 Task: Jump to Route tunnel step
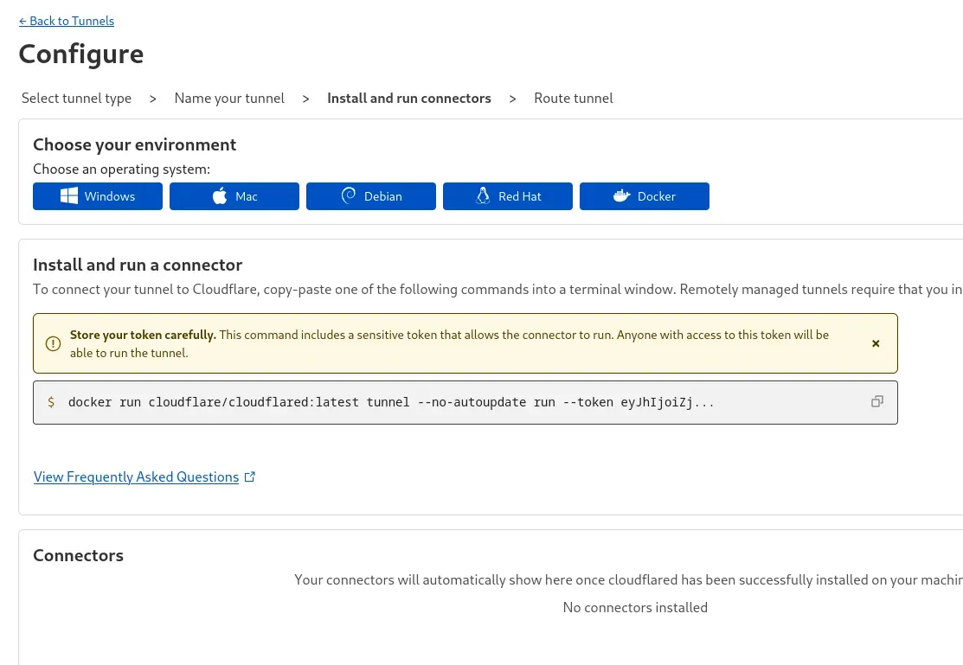pyautogui.click(x=574, y=99)
